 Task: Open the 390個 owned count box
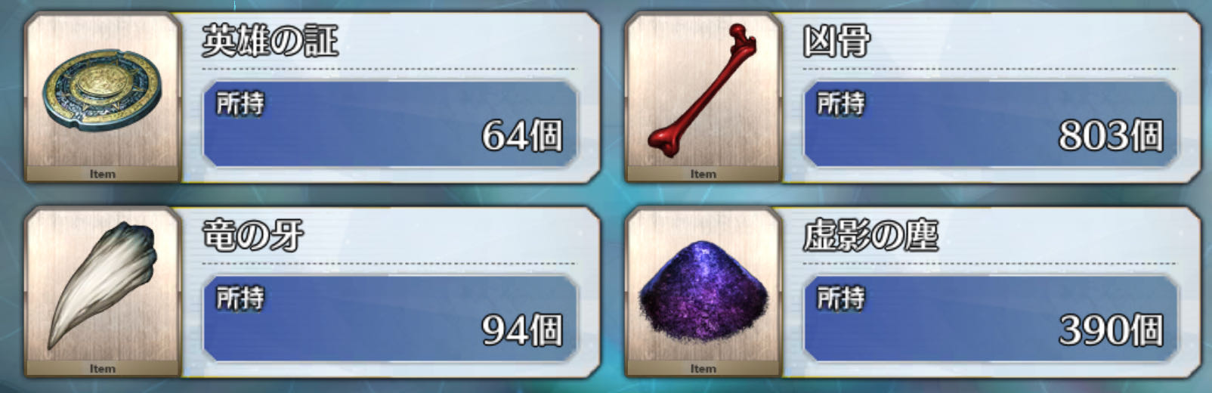tap(991, 318)
